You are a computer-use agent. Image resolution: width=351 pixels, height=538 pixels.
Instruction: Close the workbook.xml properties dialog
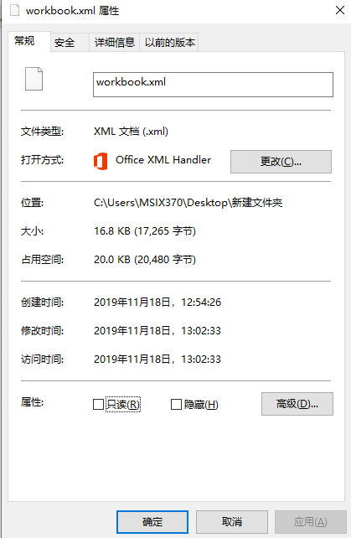339,10
